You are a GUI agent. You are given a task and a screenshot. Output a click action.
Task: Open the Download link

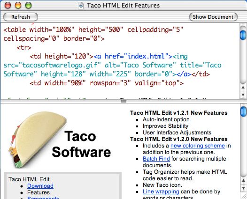(40, 186)
